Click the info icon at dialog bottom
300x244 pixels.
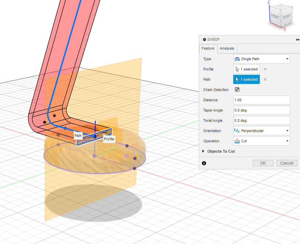(204, 163)
